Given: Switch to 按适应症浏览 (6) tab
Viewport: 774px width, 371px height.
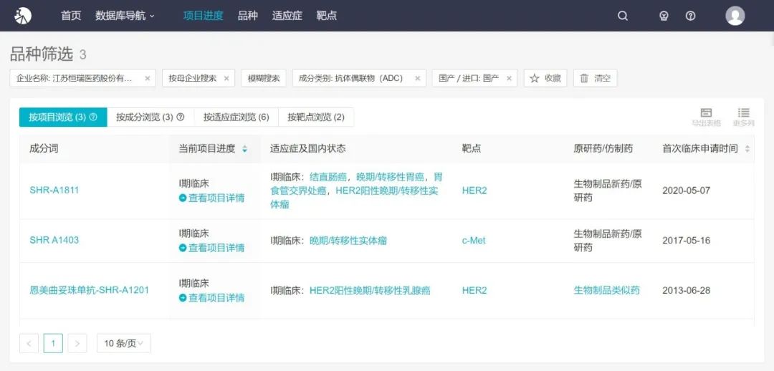Looking at the screenshot, I should tap(236, 117).
